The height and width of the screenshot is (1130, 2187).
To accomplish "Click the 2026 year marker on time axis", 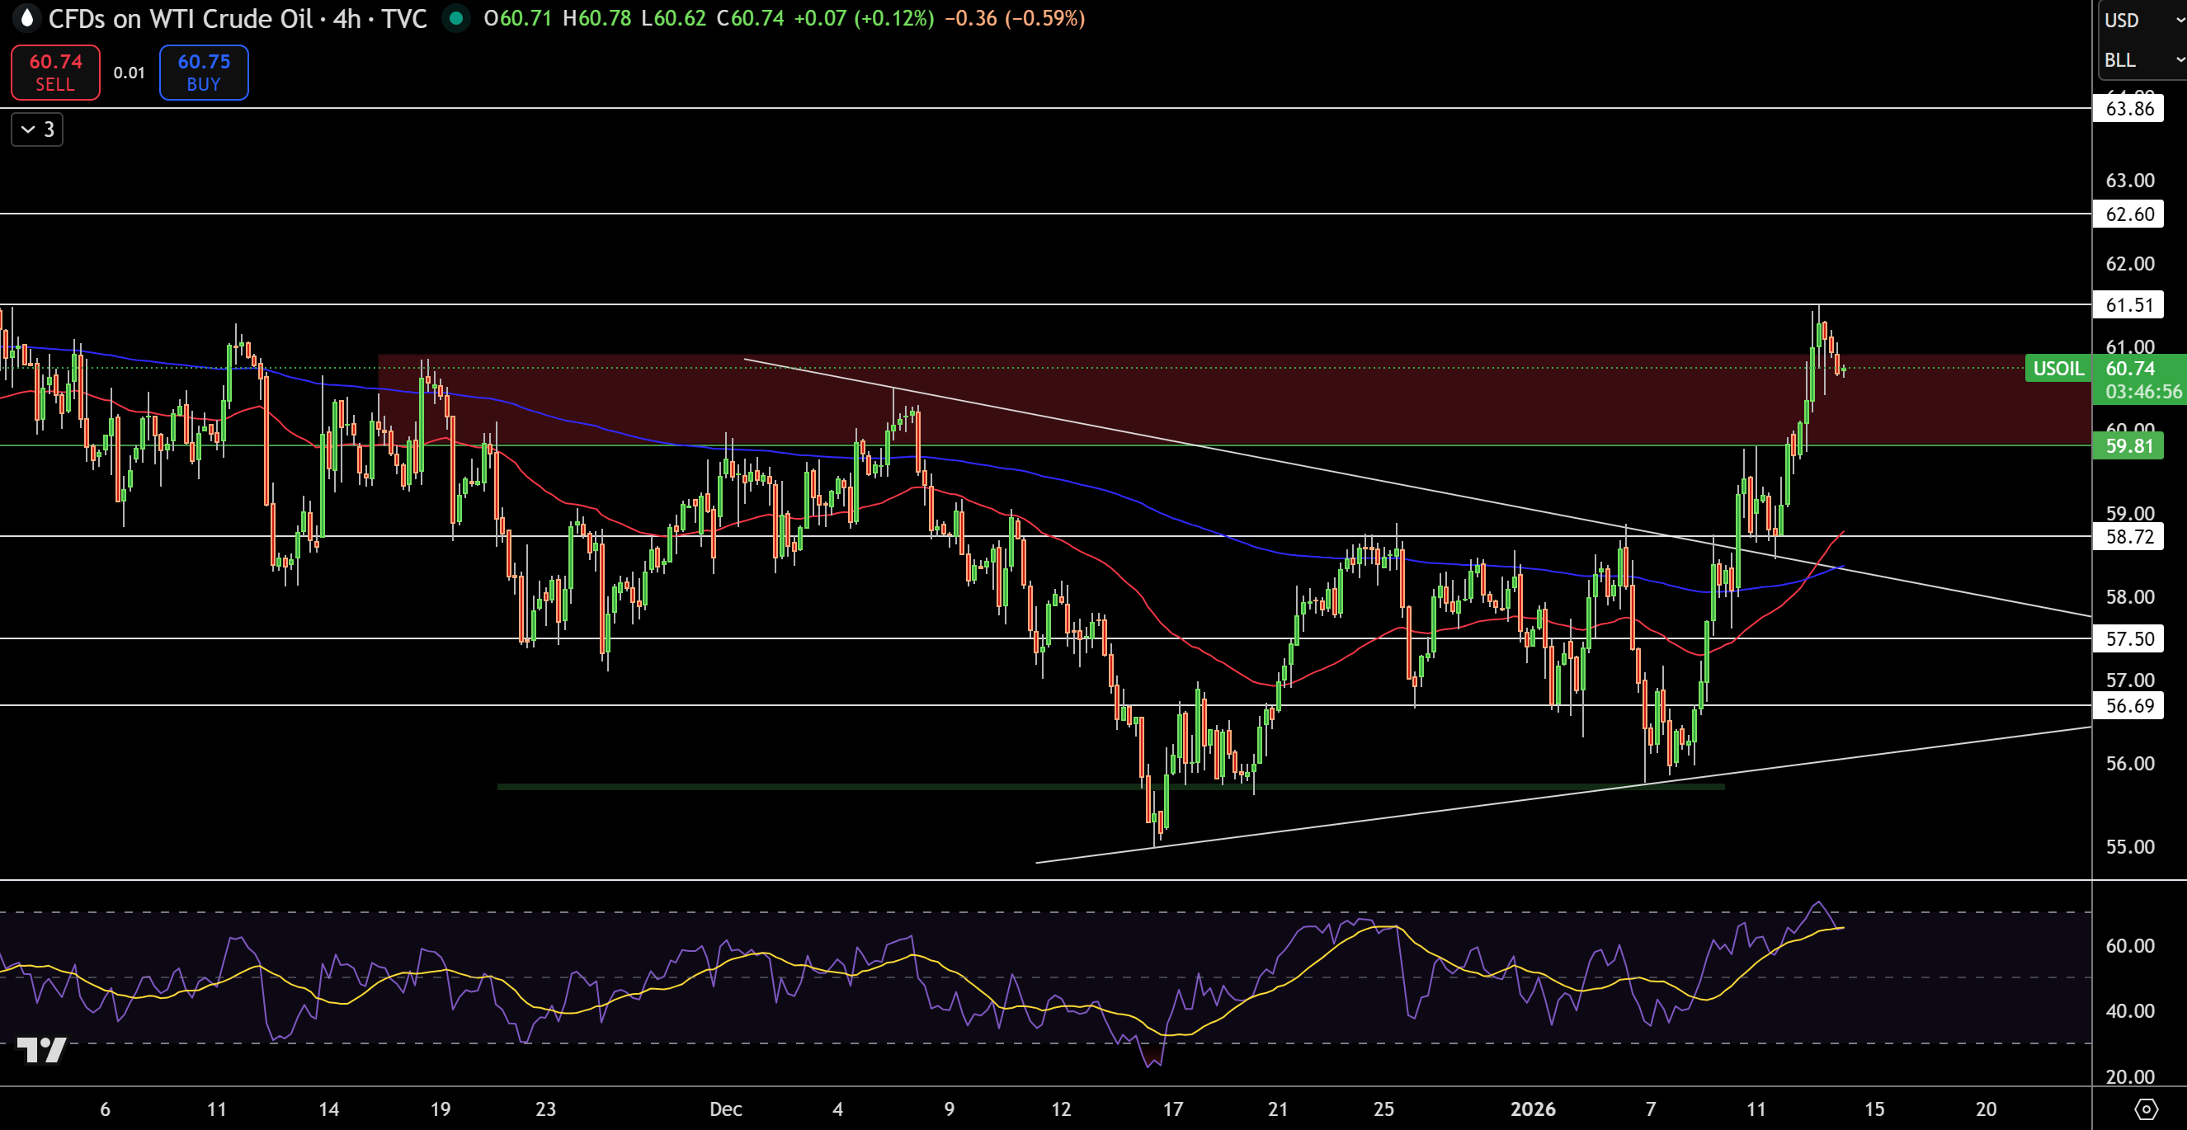I will [1533, 1109].
